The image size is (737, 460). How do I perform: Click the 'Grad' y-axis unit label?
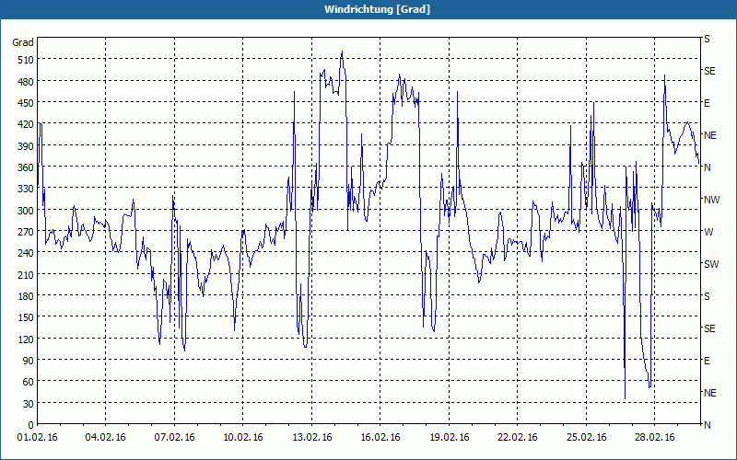(x=23, y=42)
